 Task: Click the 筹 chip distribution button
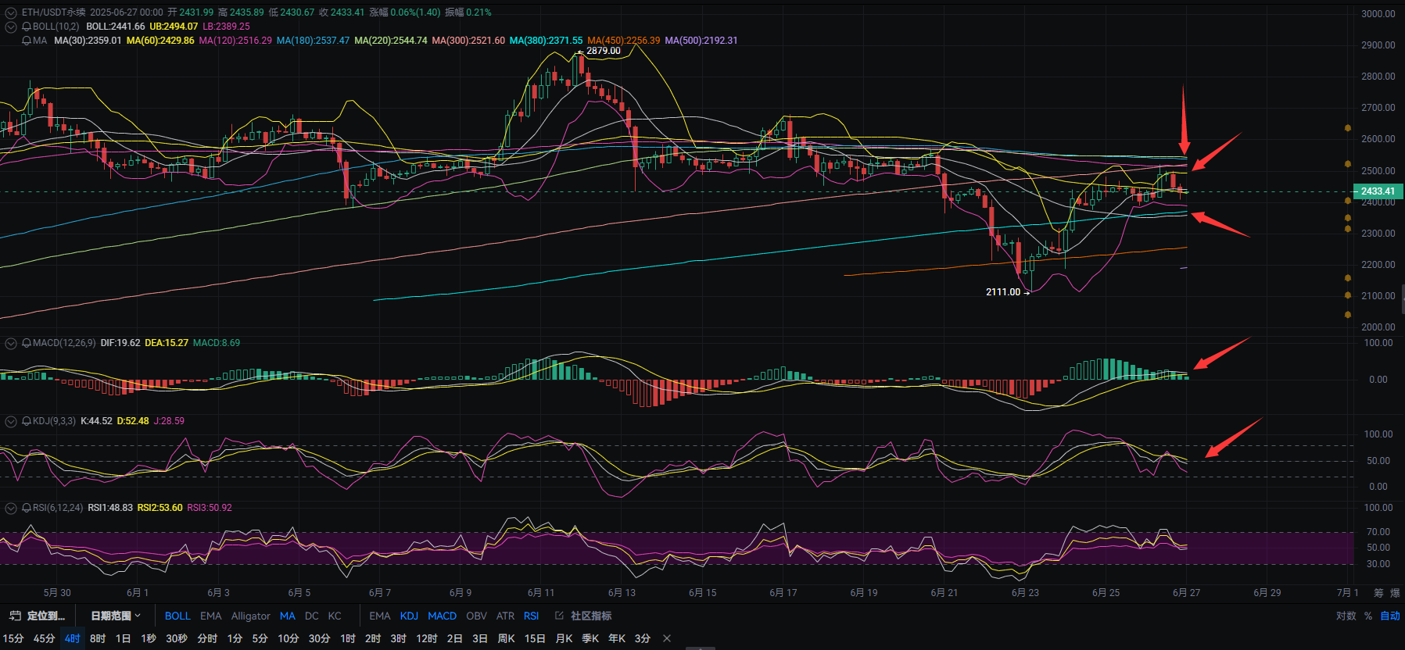pos(1378,593)
